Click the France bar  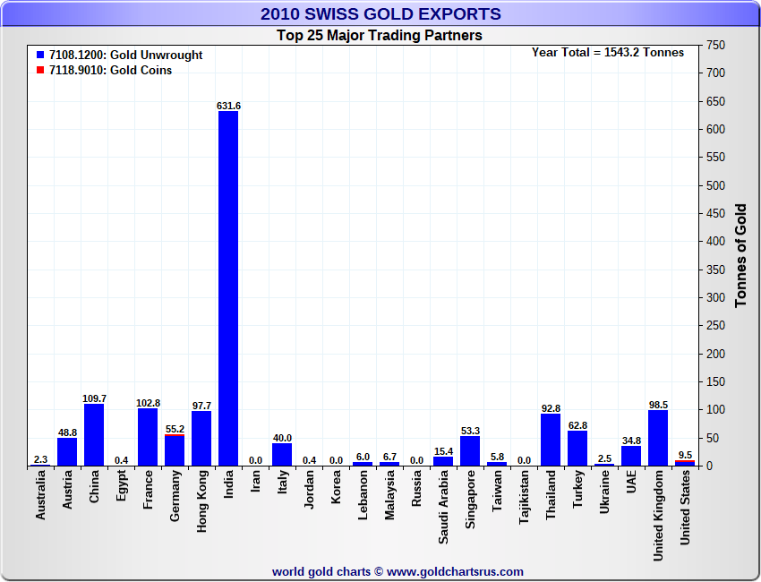click(x=148, y=437)
